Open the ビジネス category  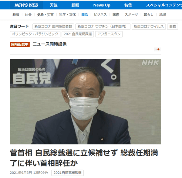click(x=100, y=15)
